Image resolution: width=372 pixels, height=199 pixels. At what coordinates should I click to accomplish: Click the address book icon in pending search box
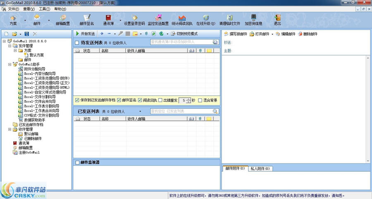pyautogui.click(x=215, y=42)
